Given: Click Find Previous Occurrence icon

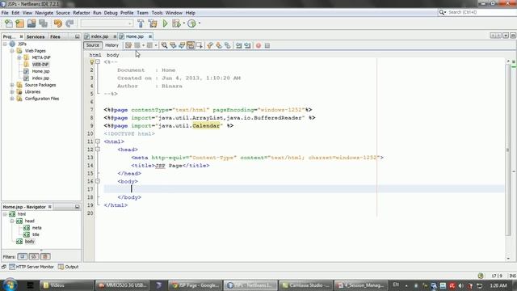Looking at the screenshot, I should pyautogui.click(x=173, y=45).
